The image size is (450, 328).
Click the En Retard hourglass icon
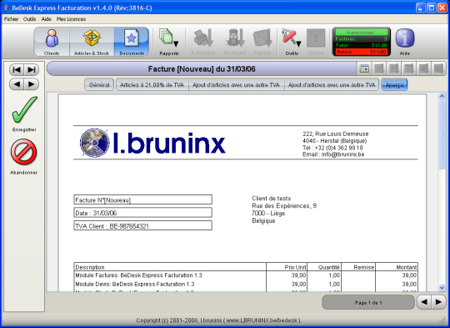235,42
